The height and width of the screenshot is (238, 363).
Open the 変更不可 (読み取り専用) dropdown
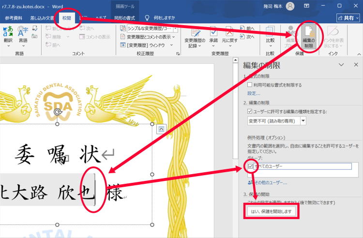click(303, 120)
